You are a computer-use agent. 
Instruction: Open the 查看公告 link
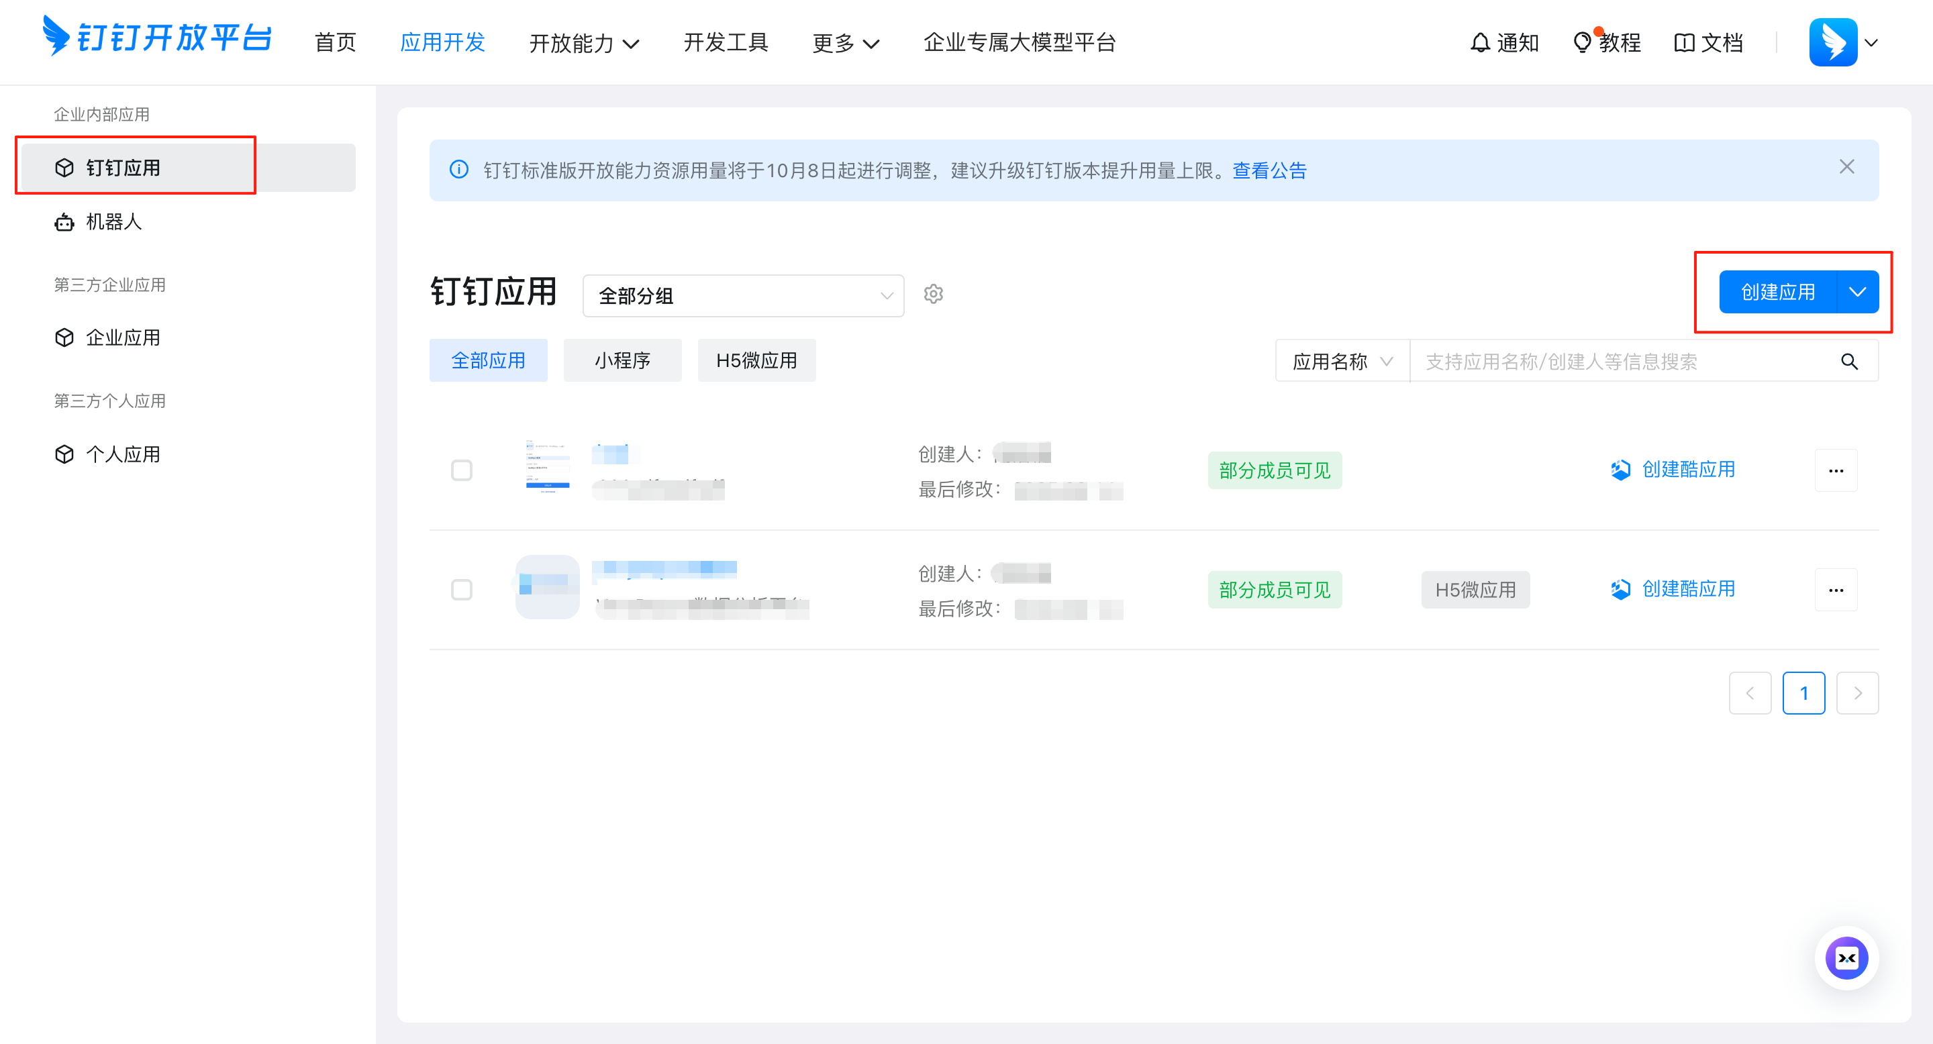pyautogui.click(x=1269, y=171)
